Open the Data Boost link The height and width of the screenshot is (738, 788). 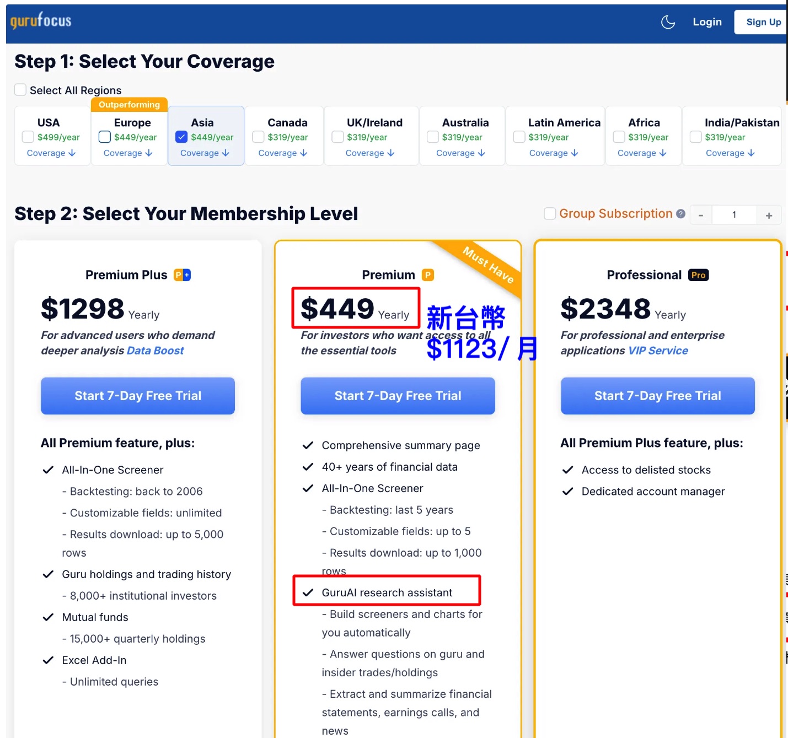[155, 351]
